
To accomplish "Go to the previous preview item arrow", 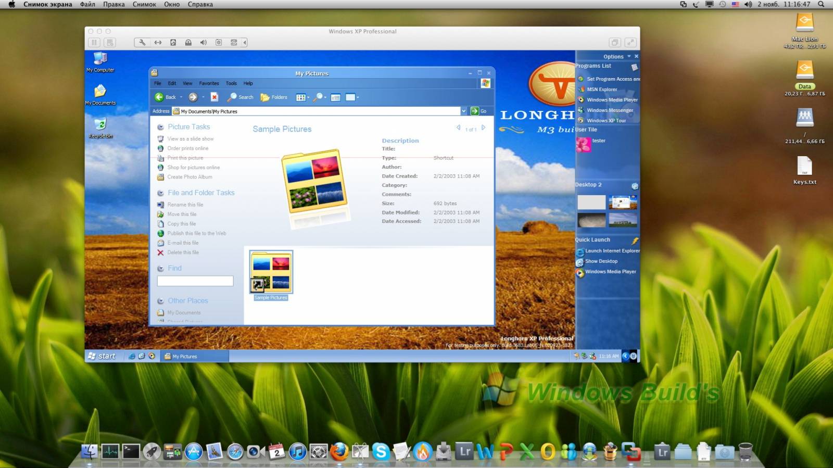I will (x=459, y=128).
